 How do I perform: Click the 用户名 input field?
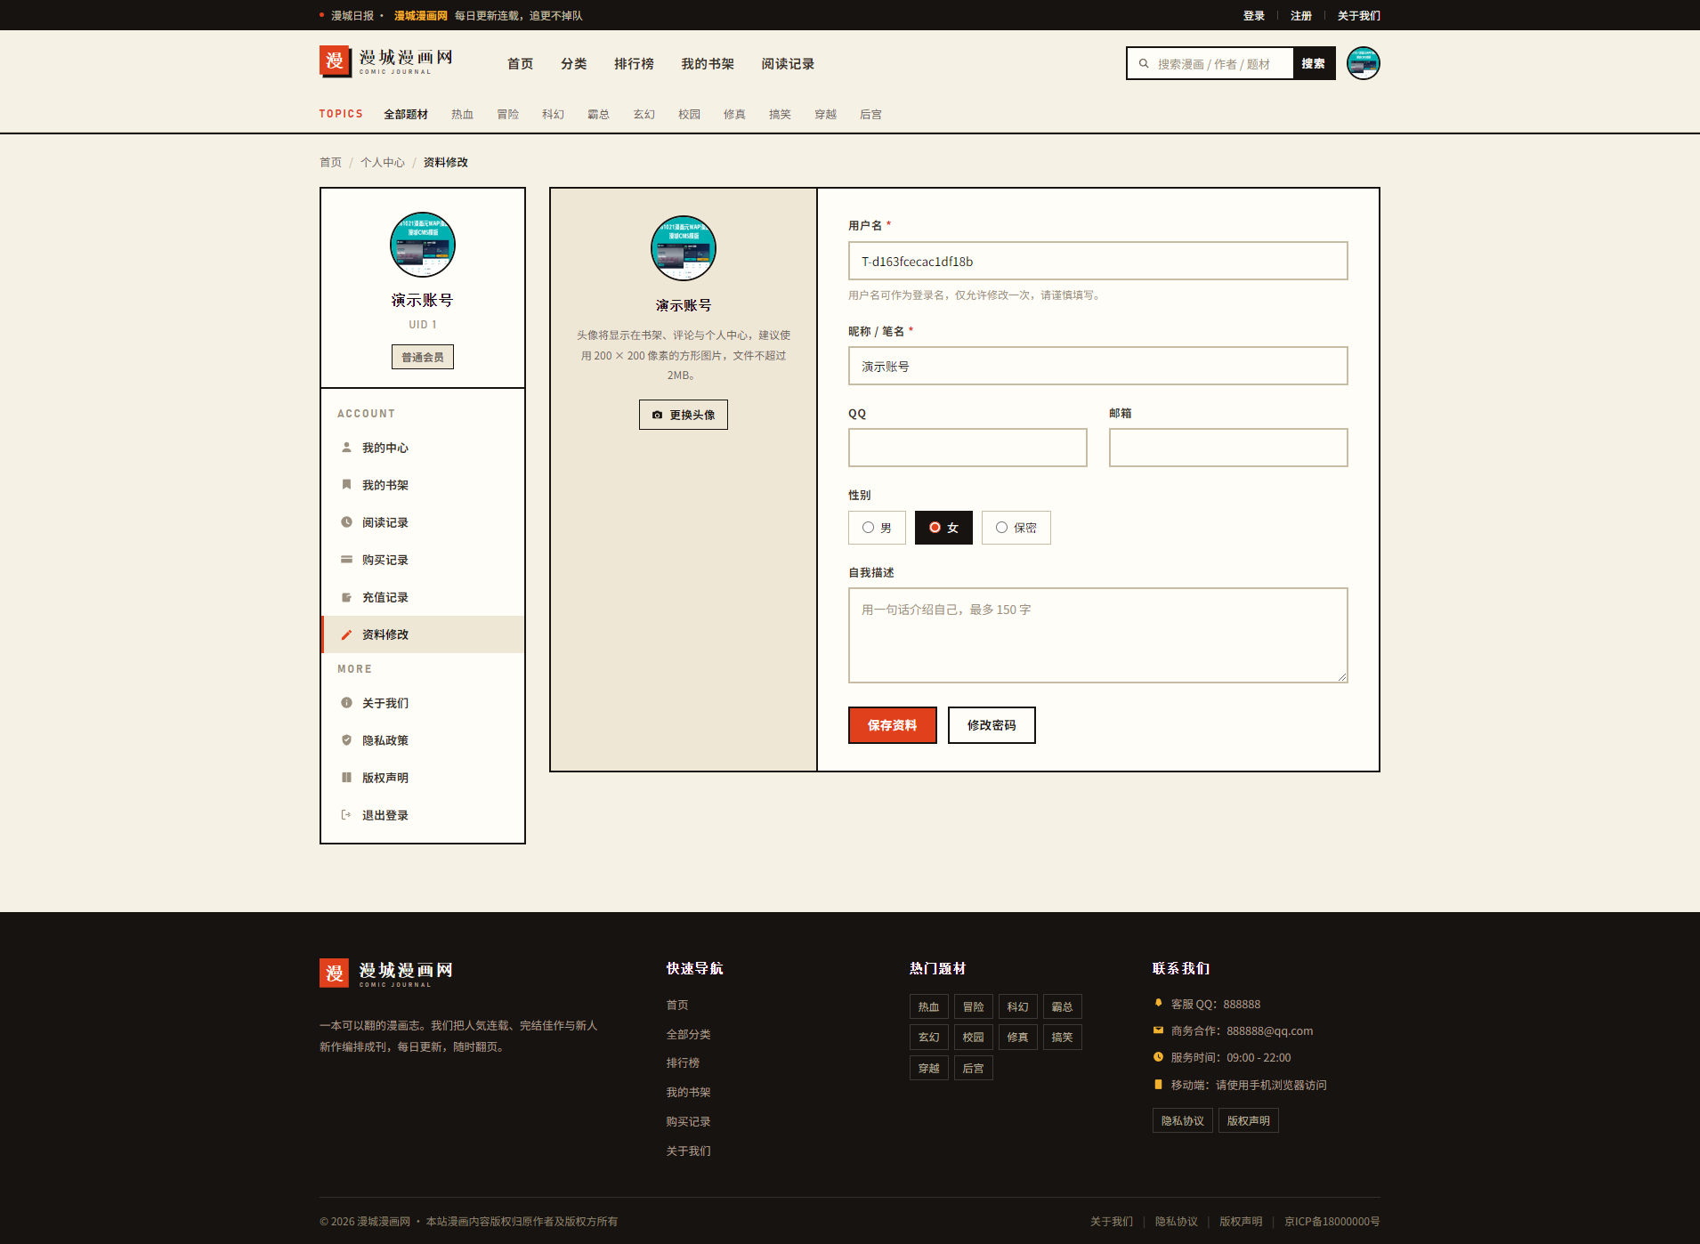(x=1097, y=261)
